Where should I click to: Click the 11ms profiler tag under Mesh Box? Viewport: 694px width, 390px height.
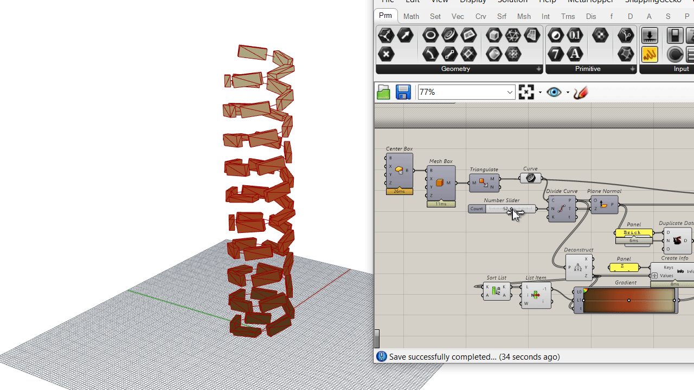pyautogui.click(x=441, y=204)
